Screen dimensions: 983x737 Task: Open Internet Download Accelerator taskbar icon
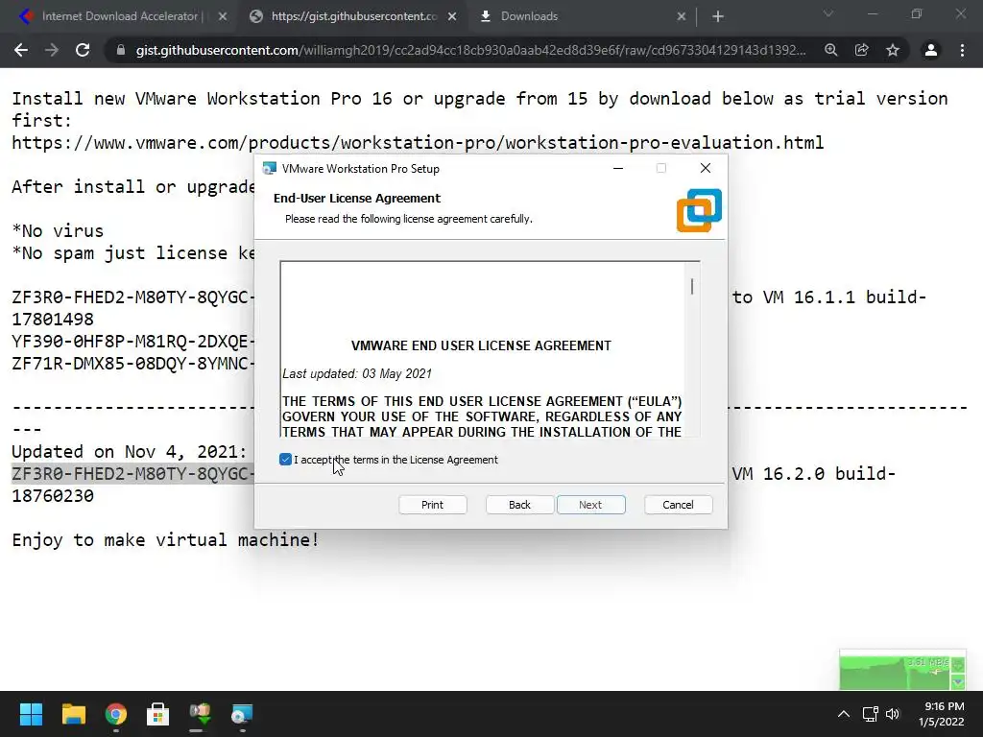(200, 714)
